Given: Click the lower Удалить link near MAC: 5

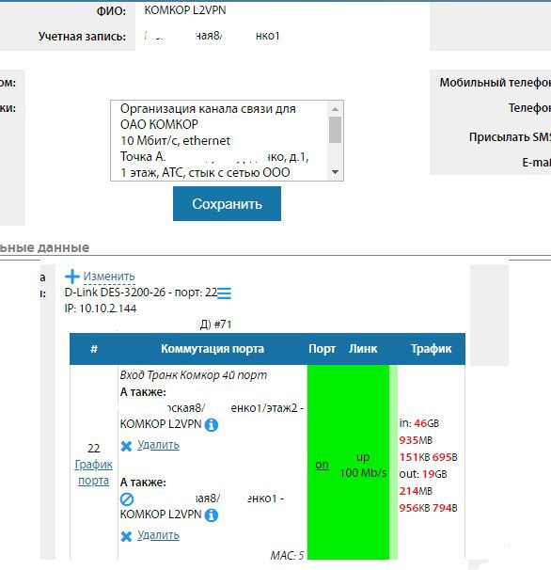Looking at the screenshot, I should pyautogui.click(x=158, y=535).
